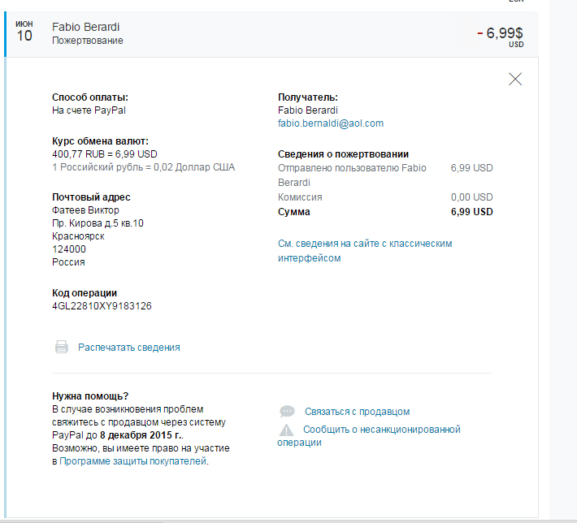Click the commission value 0,00 USD
The width and height of the screenshot is (577, 523).
pos(471,197)
